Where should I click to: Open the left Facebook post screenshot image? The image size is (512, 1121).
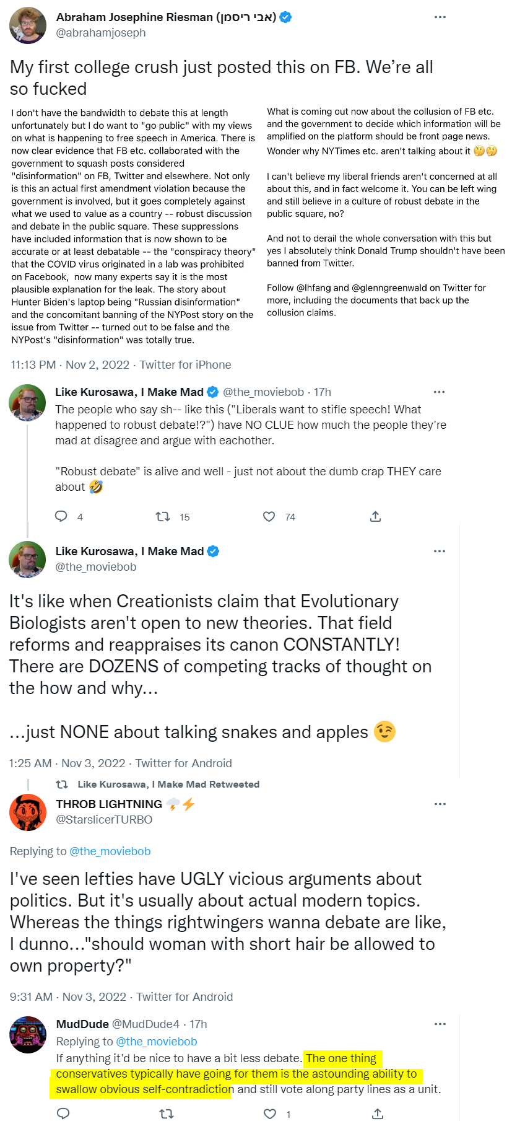pyautogui.click(x=133, y=226)
